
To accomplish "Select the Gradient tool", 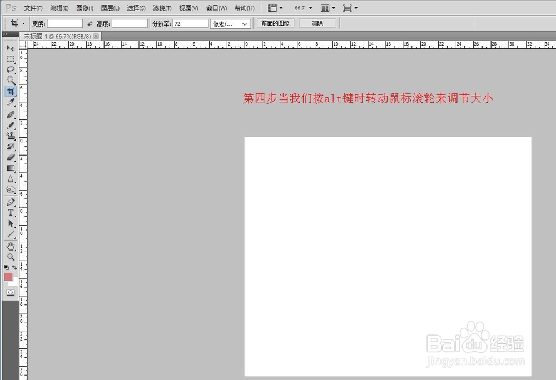I will click(x=11, y=168).
